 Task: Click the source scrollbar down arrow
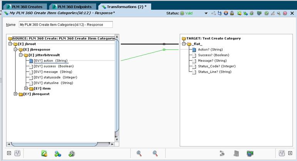pyautogui.click(x=117, y=139)
